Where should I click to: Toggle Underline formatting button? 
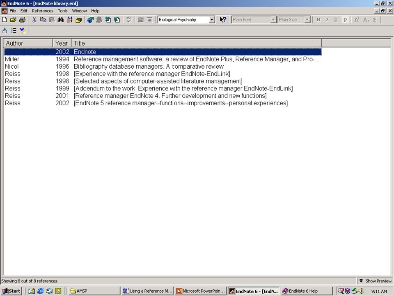tap(336, 20)
